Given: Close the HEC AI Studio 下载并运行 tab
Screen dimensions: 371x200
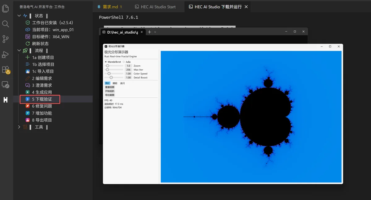Looking at the screenshot, I should click(x=246, y=7).
